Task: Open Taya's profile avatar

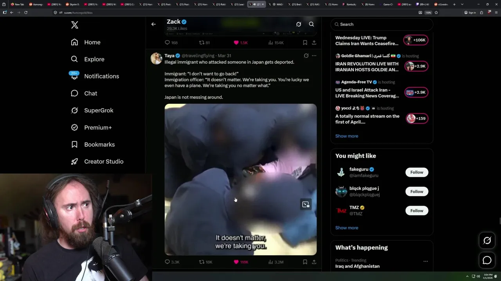Action: pos(157,59)
